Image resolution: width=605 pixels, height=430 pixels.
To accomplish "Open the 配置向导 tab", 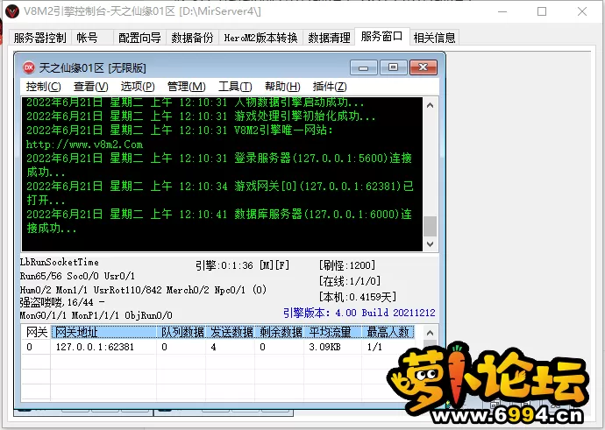I will click(139, 38).
